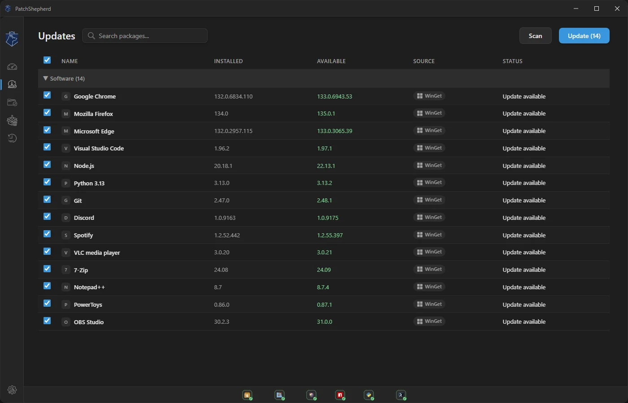Click the D icon beside Discord

click(x=66, y=218)
